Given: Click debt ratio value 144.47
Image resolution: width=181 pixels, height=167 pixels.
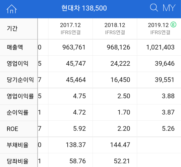Looking at the screenshot, I should click(x=120, y=145).
